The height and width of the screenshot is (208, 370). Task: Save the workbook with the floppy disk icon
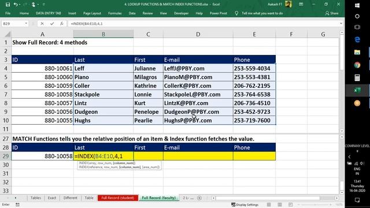(x=8, y=5)
